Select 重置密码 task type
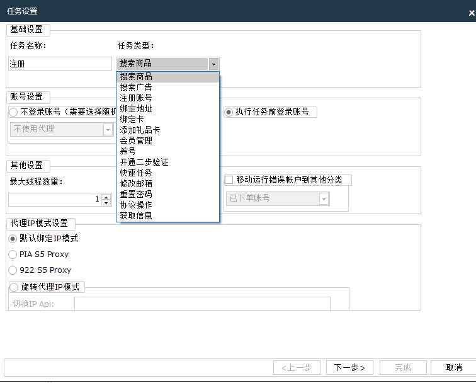Image resolution: width=476 pixels, height=383 pixels. (x=167, y=194)
